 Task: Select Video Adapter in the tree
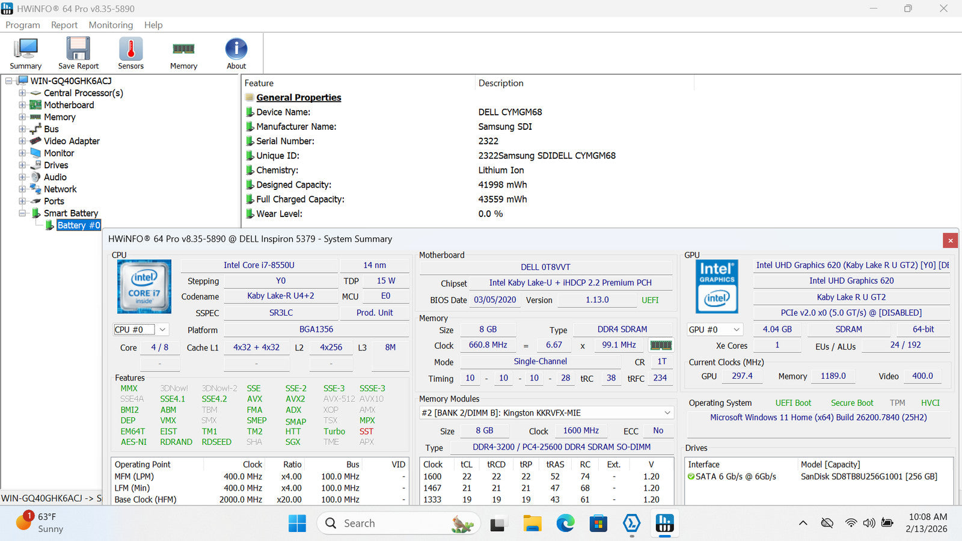72,141
